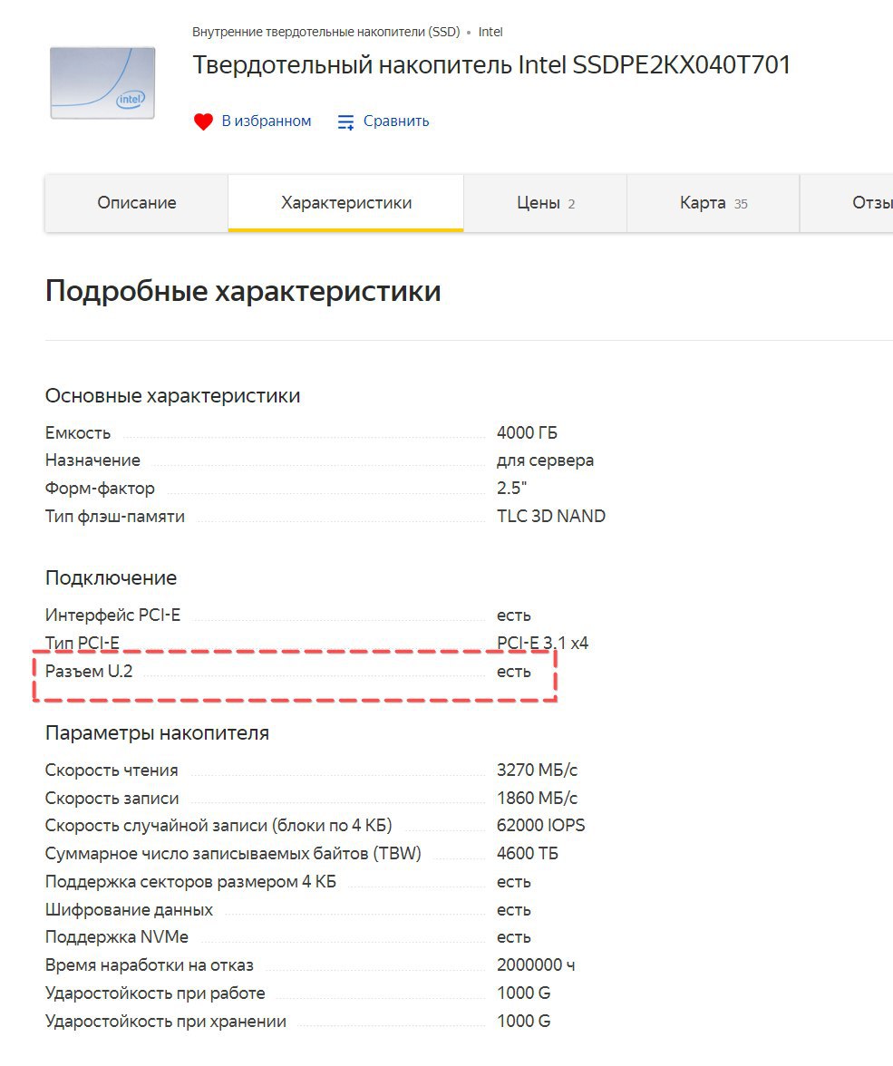Image resolution: width=893 pixels, height=1066 pixels.
Task: Click the 'TLC 3D NAND' value
Action: click(x=551, y=516)
